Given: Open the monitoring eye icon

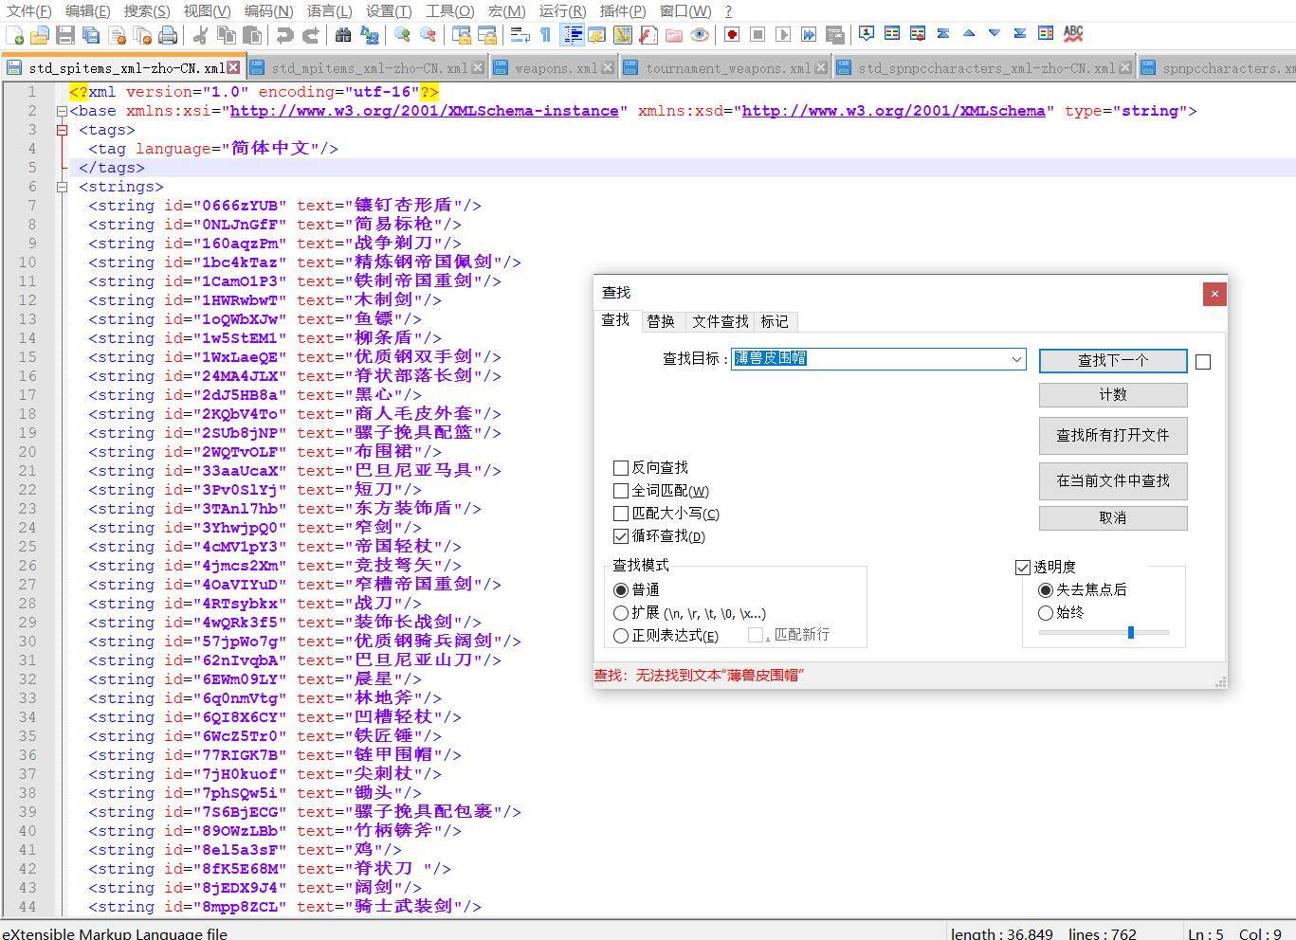Looking at the screenshot, I should point(700,35).
